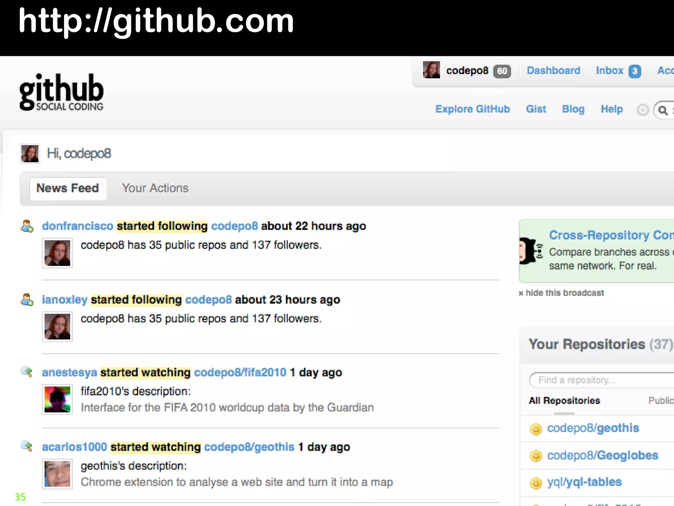Click 'Interface for the FIFA 2010 worldcup data' description
This screenshot has width=674, height=506.
pos(227,408)
